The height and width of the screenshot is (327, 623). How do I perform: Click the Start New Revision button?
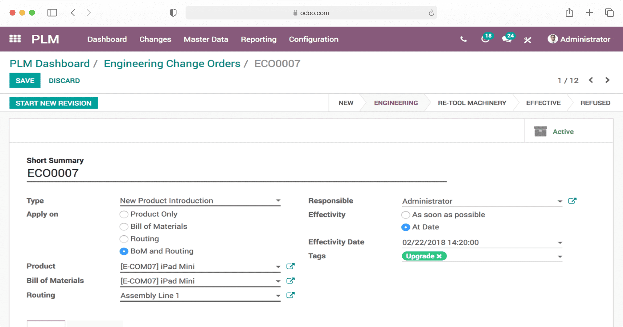tap(54, 103)
